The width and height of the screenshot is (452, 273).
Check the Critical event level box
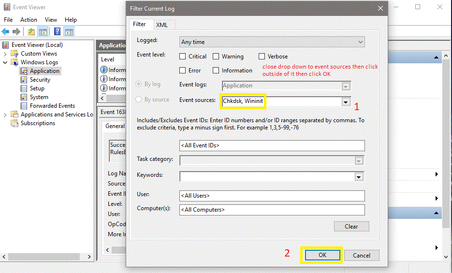[182, 57]
